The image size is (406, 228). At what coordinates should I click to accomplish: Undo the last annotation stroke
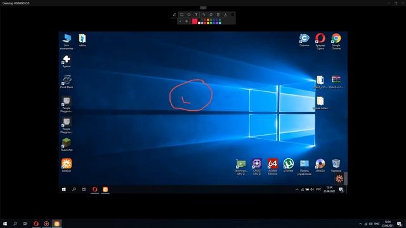pyautogui.click(x=204, y=15)
